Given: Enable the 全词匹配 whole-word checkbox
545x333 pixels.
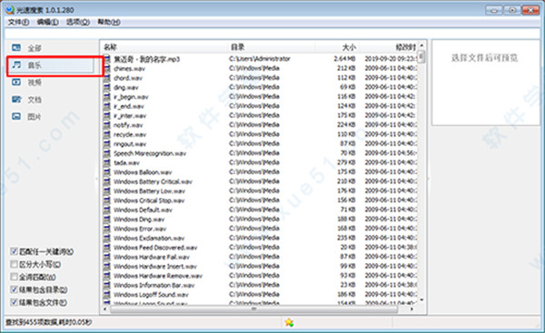Looking at the screenshot, I should coord(14,277).
